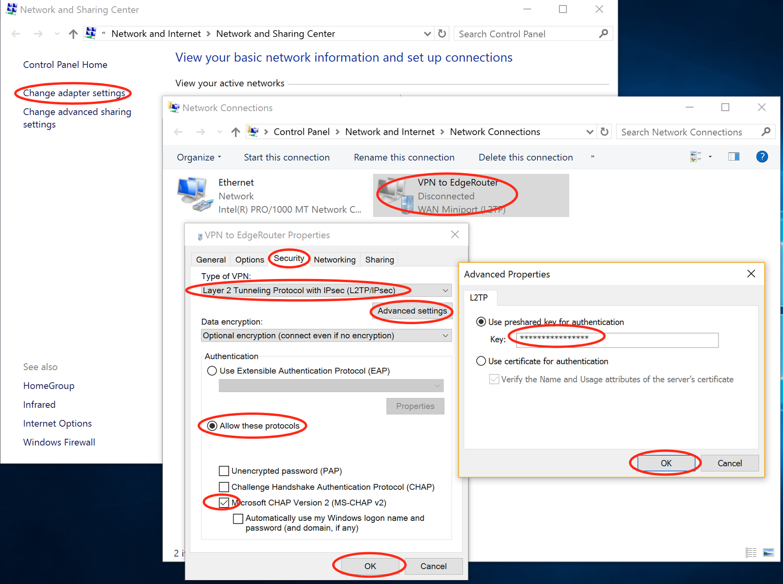
Task: Open Control Panel Home link
Action: point(65,65)
